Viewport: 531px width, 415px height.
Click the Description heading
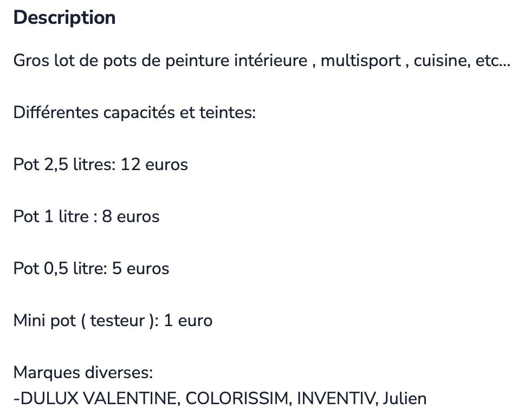click(x=64, y=17)
